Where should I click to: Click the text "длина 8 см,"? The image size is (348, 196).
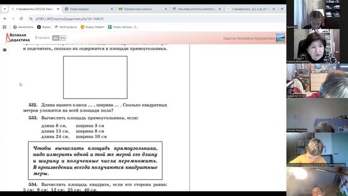(54, 126)
